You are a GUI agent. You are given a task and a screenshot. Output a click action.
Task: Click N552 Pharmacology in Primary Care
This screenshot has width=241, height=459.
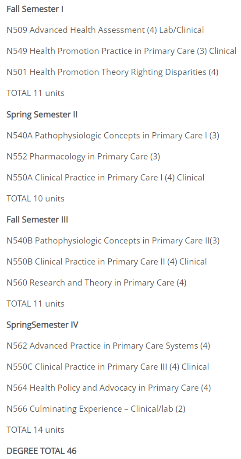(83, 157)
